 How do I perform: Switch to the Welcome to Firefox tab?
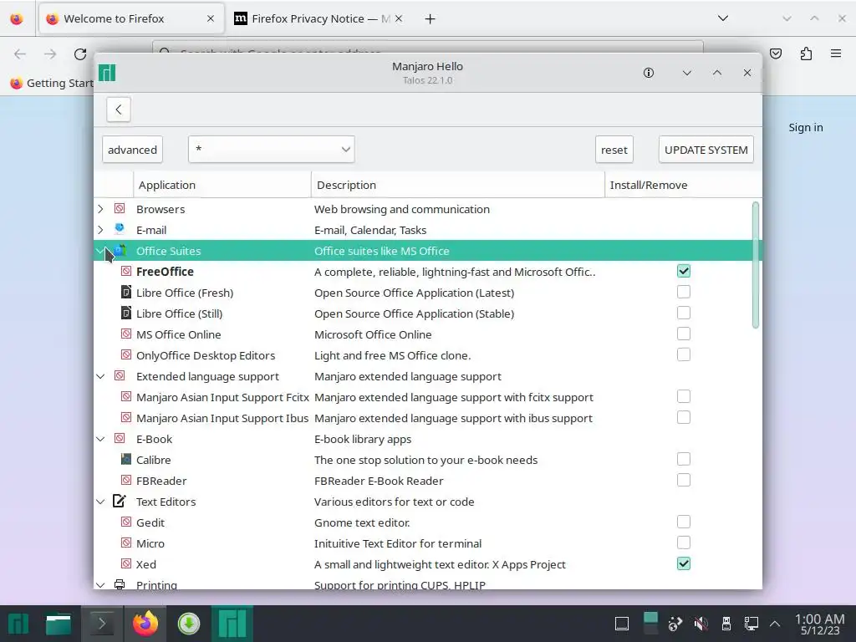(x=131, y=18)
